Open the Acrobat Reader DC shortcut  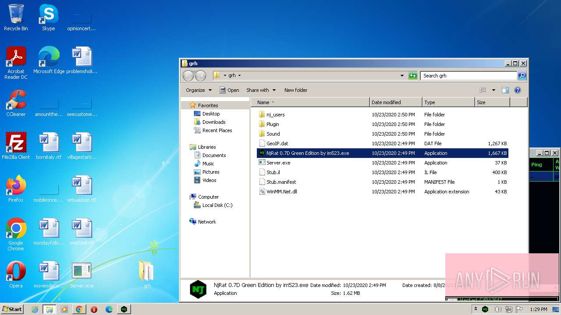tap(16, 63)
